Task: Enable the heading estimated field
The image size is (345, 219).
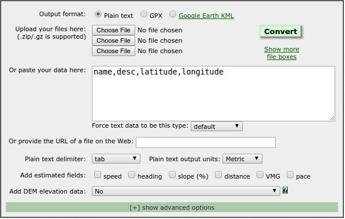Action: click(x=132, y=175)
